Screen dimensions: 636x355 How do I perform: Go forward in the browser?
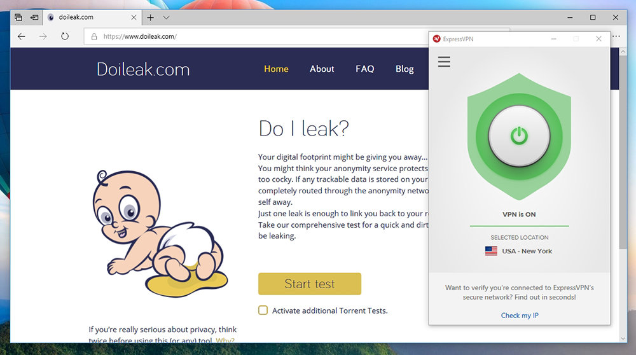pyautogui.click(x=43, y=36)
